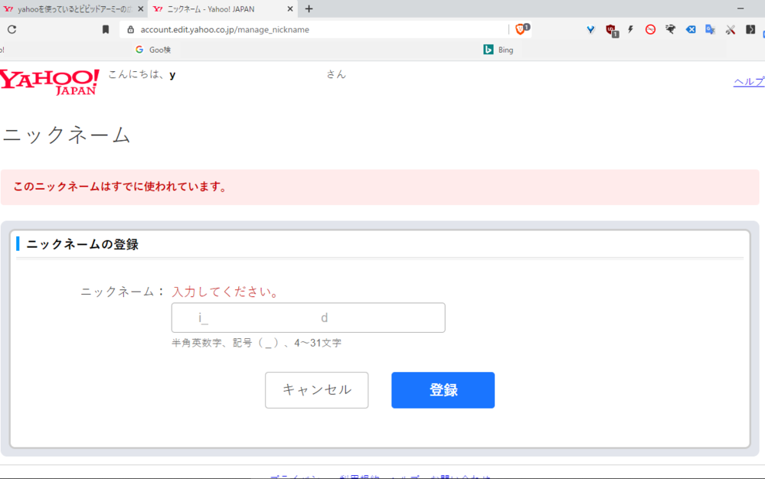This screenshot has width=765, height=479.
Task: Reload the page with the refresh icon
Action: pos(11,30)
